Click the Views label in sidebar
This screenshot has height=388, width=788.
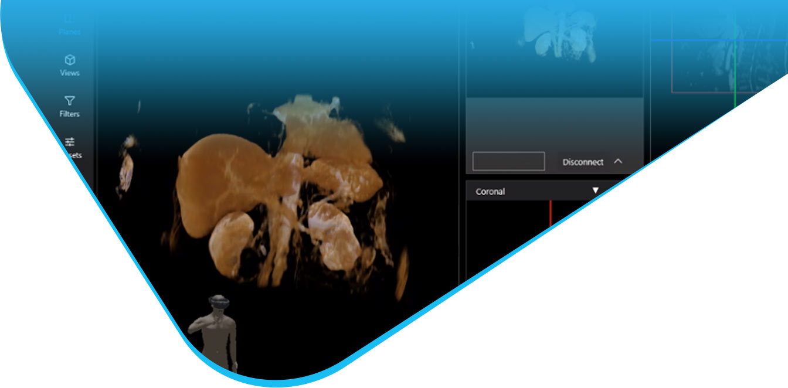click(x=70, y=73)
